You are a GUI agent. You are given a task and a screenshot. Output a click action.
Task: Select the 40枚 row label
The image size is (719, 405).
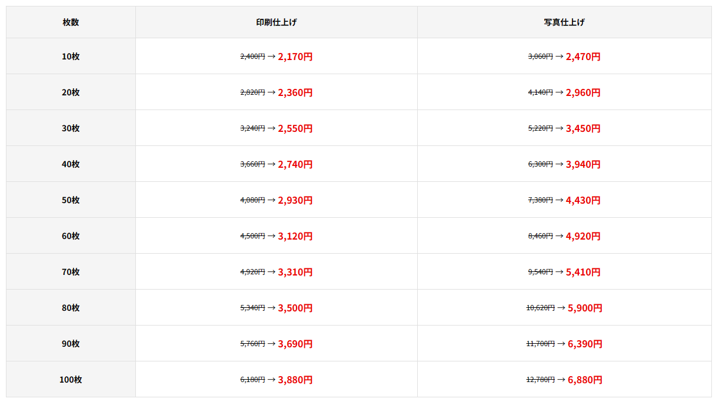pos(71,164)
